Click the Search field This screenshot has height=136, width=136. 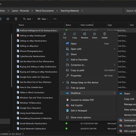tap(130, 11)
